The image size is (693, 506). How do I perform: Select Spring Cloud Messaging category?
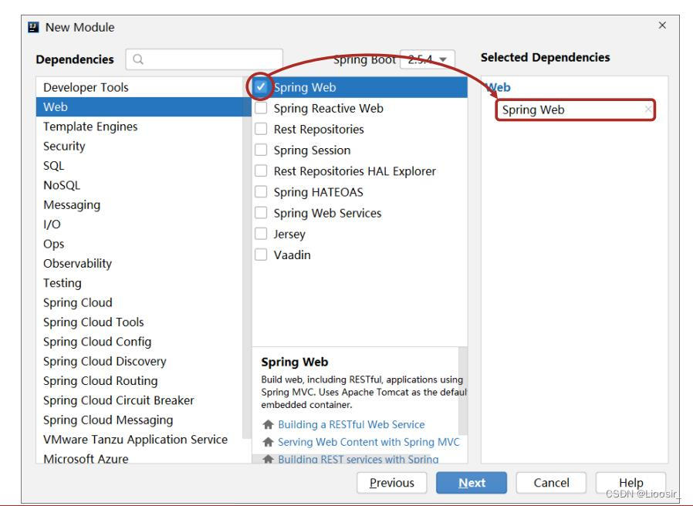[x=140, y=420]
